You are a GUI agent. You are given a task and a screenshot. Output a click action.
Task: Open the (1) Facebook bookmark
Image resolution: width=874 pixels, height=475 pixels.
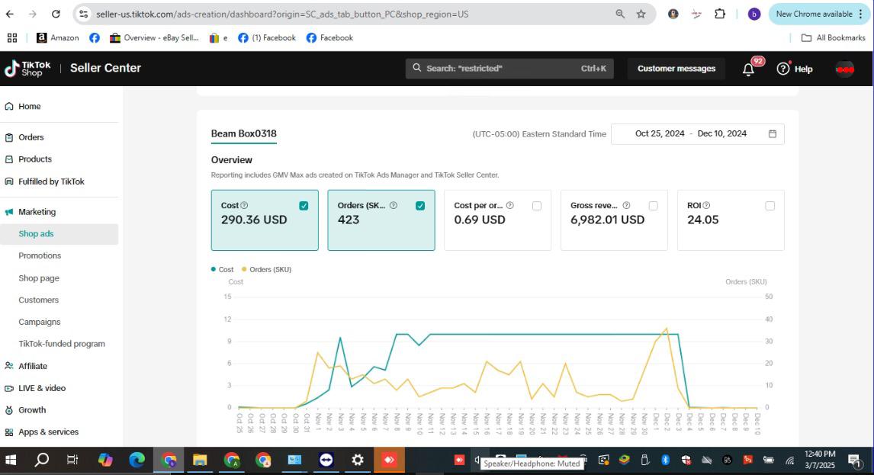point(267,38)
